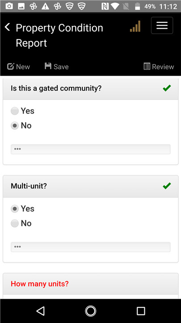The image size is (181, 323).
Task: Tap the Android home button
Action: [90, 311]
